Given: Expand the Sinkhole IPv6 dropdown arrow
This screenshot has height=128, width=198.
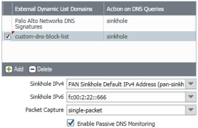Looking at the screenshot, I should [x=191, y=97].
